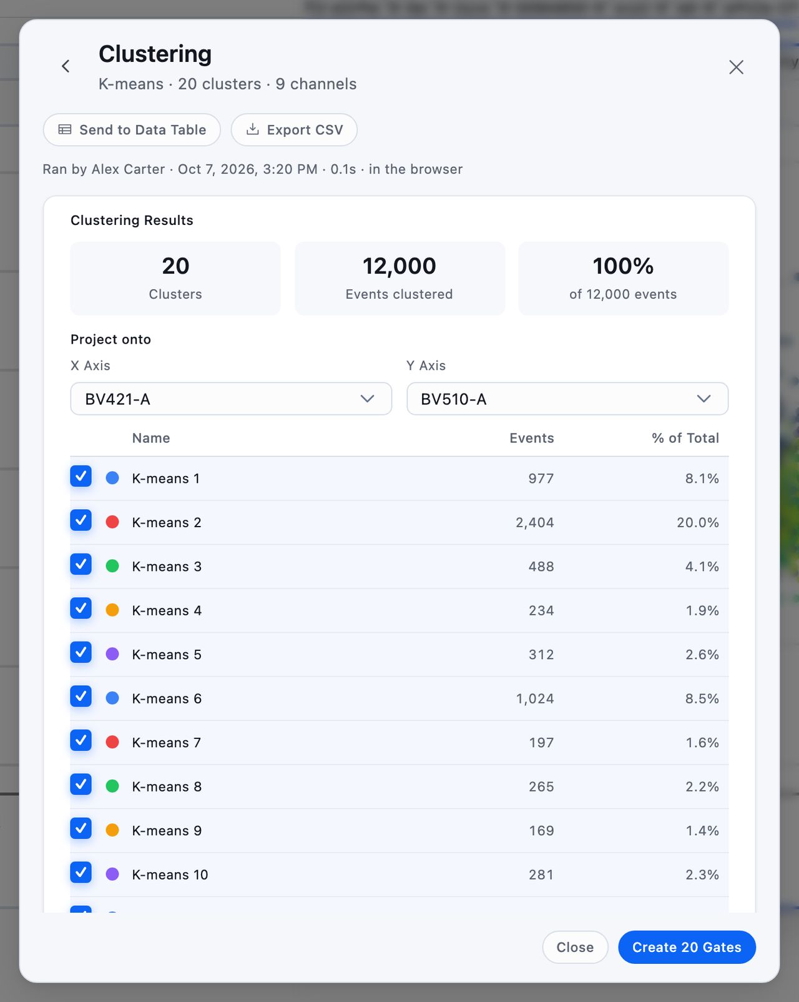Uncheck the K-means 2 checkbox
The height and width of the screenshot is (1002, 799).
point(81,520)
